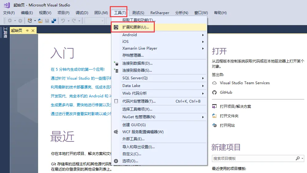Open the Redo history dropdown arrow
Image resolution: width=307 pixels, height=173 pixels.
79,21
